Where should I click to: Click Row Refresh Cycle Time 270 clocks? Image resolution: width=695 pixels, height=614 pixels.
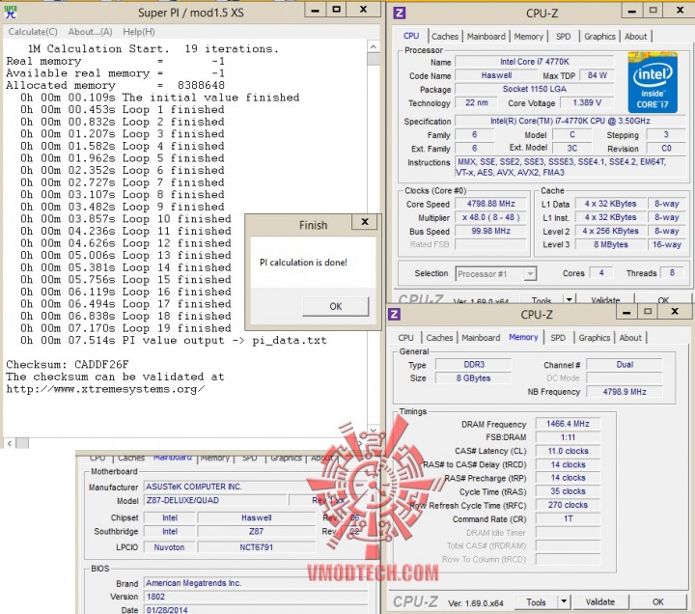[568, 505]
